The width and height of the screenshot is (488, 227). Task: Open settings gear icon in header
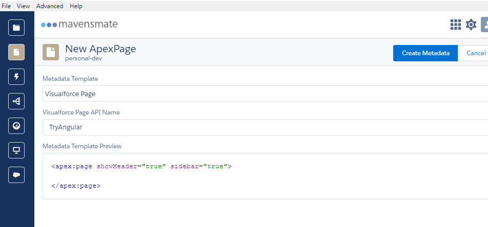(471, 25)
